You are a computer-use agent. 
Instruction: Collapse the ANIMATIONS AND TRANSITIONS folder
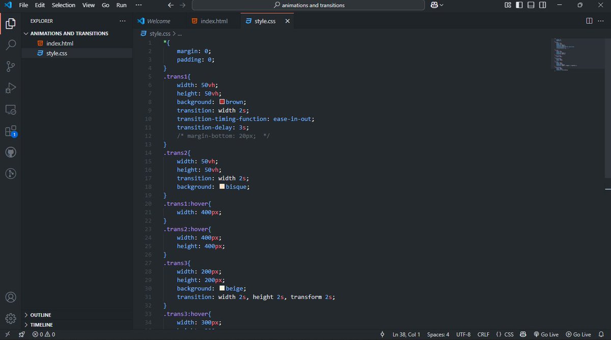[x=25, y=33]
